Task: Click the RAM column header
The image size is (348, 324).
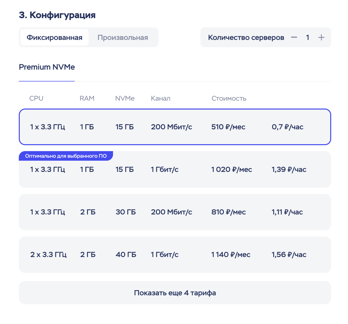Action: click(x=87, y=98)
